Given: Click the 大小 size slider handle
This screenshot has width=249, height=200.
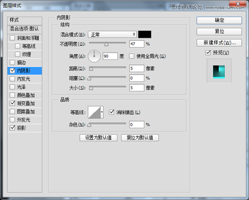Looking at the screenshot, I should (x=91, y=88).
